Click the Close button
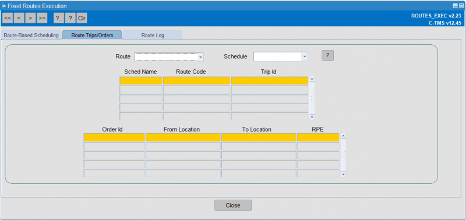The image size is (466, 220). pyautogui.click(x=233, y=205)
